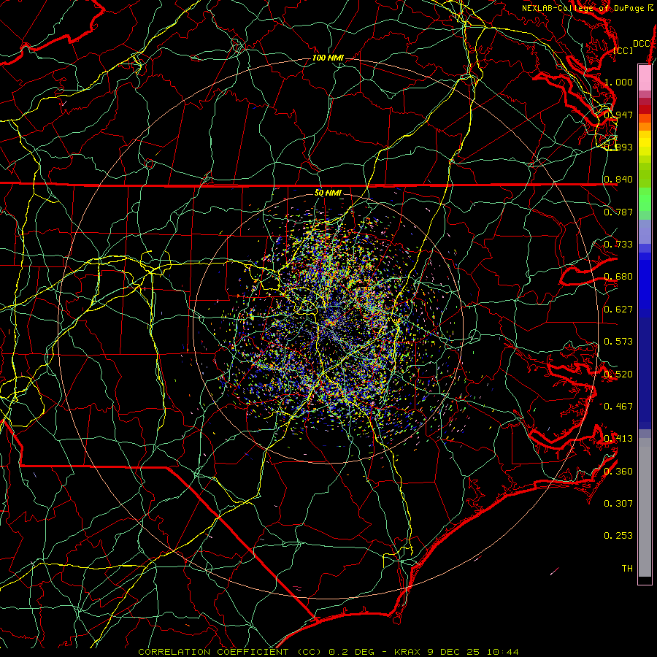
Task: Click the 100 NMI range ring label
Action: [328, 58]
